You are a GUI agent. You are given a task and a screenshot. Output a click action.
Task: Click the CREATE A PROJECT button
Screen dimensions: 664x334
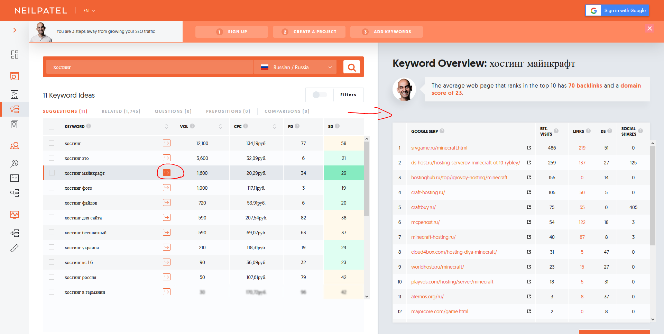coord(309,32)
